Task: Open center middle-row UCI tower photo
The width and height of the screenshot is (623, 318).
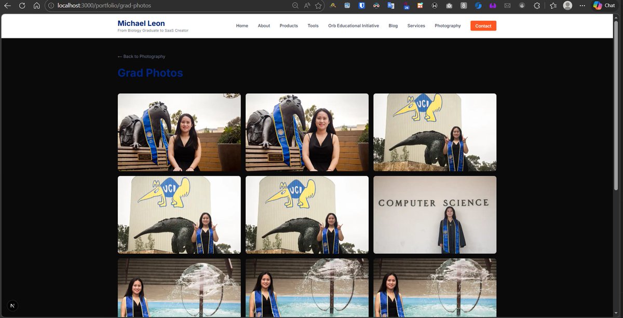Action: [307, 215]
